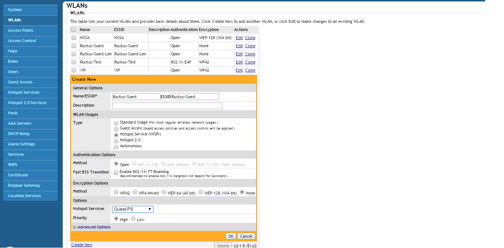This screenshot has height=248, width=504.
Task: Expand the Advanced Options section
Action: coord(75,227)
